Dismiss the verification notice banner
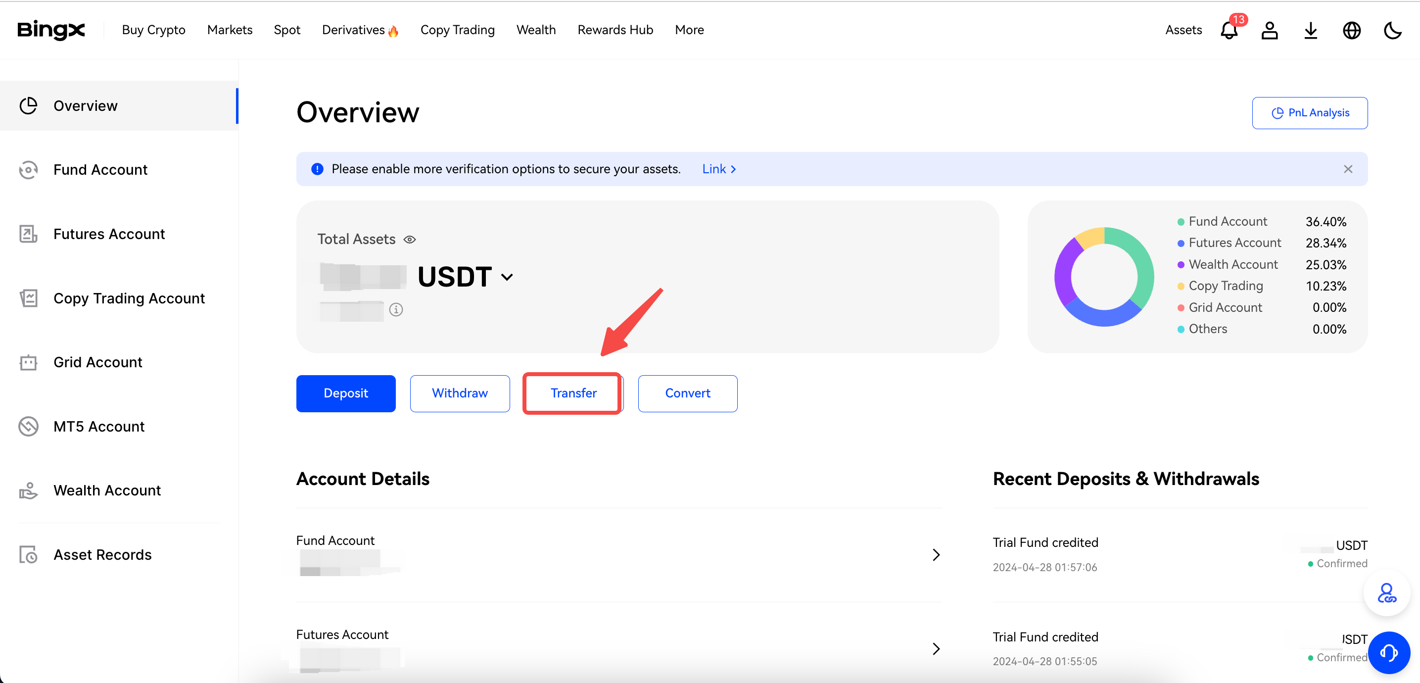Screen dimensions: 1420x683 pyautogui.click(x=1348, y=169)
